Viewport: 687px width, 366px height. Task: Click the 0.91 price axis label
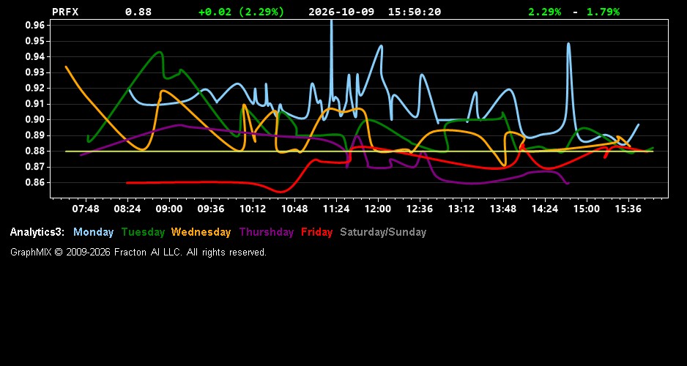pos(35,104)
